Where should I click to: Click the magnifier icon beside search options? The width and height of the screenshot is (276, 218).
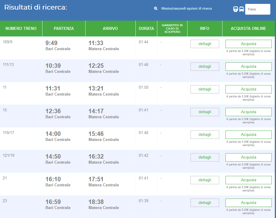tap(155, 8)
